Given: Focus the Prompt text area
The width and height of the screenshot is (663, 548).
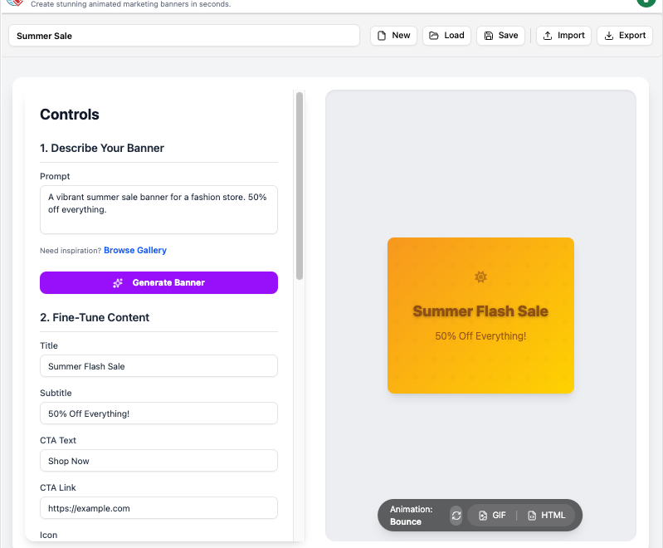Looking at the screenshot, I should [158, 209].
